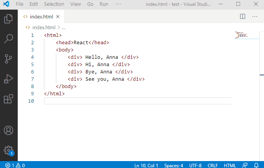Click the closing </body> tag
Viewport: 264px width, 168px height.
(66, 86)
